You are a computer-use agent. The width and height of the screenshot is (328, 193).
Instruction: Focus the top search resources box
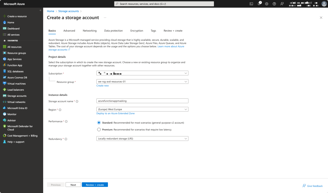164,4
